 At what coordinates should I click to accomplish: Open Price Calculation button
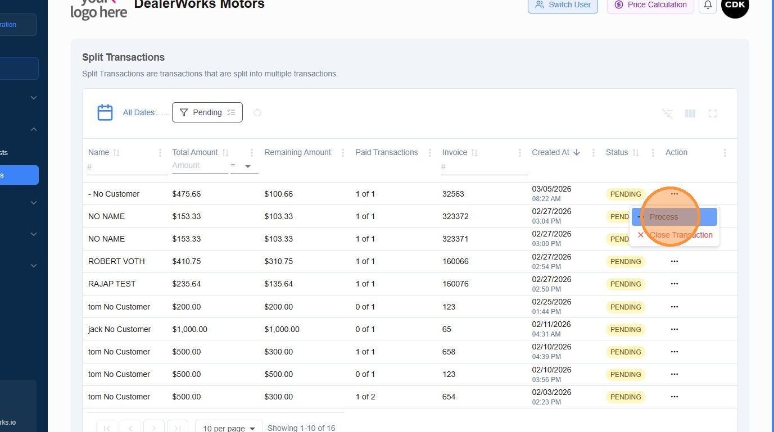tap(650, 5)
